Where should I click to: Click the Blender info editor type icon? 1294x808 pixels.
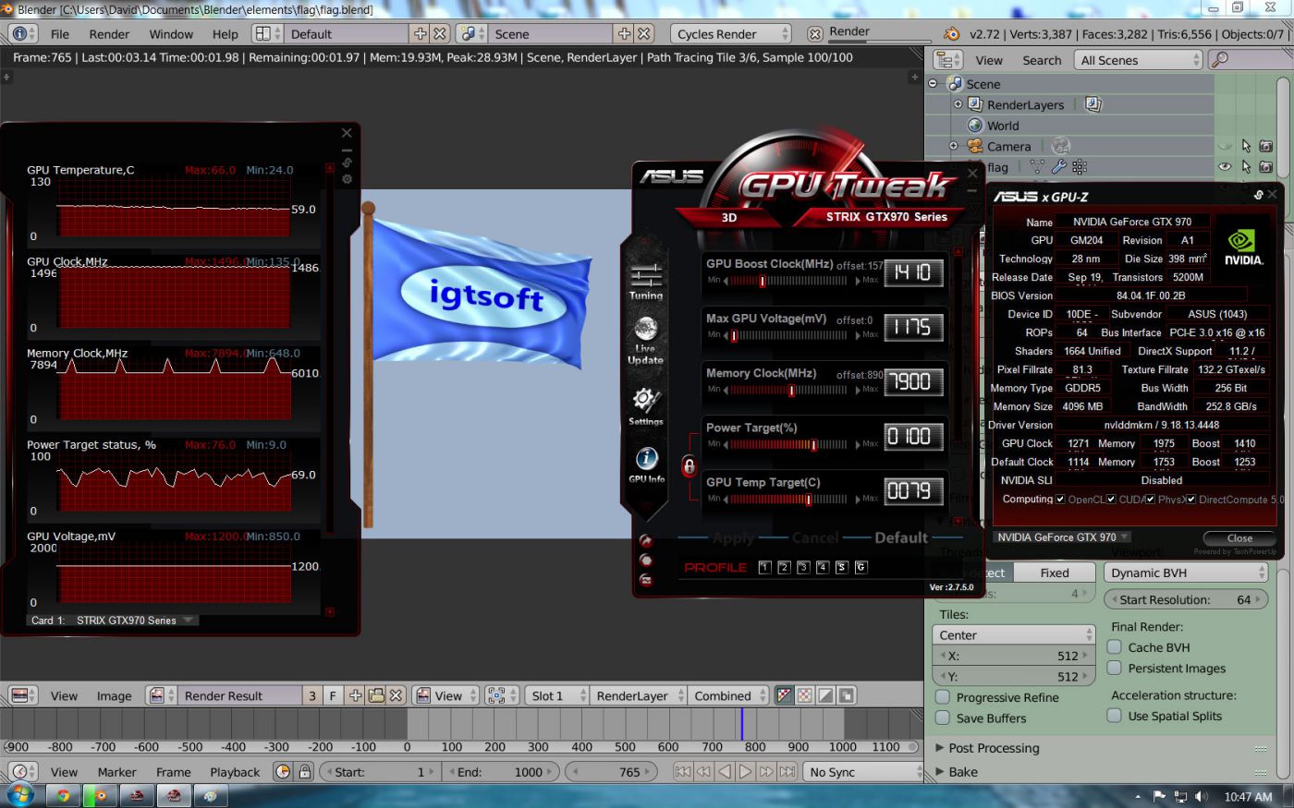(22, 34)
